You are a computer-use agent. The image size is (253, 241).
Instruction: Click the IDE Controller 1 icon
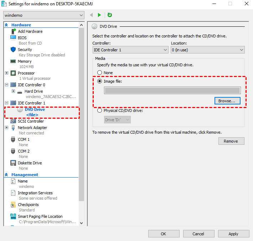click(x=13, y=103)
